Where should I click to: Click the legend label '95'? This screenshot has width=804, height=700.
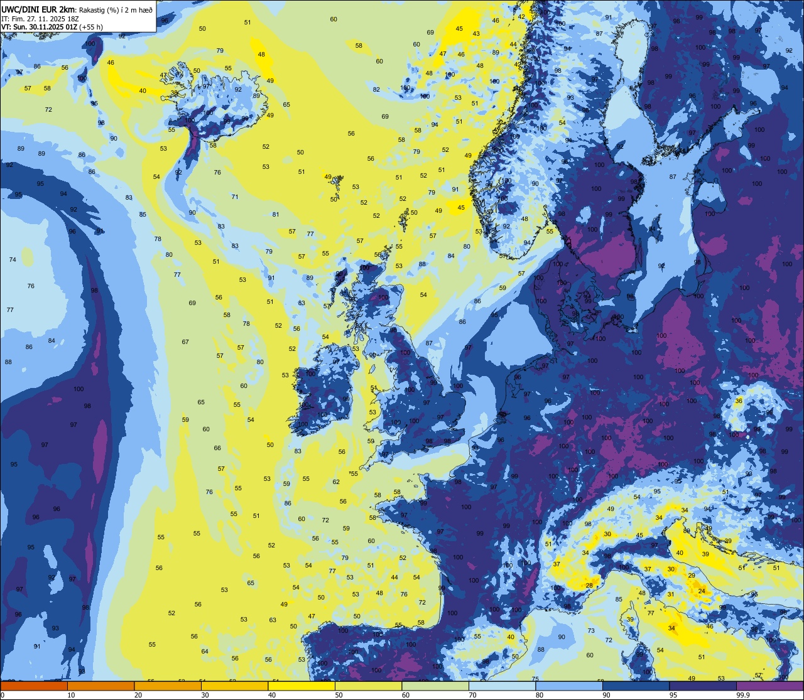[x=673, y=695]
